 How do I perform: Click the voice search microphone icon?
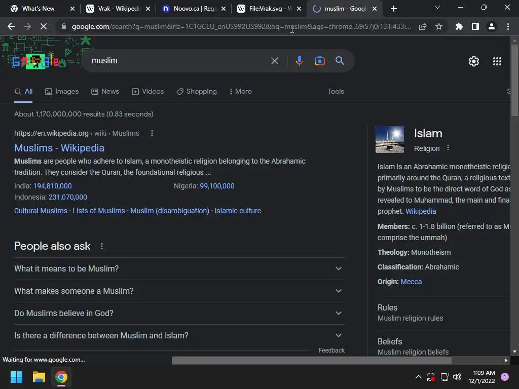tap(299, 61)
